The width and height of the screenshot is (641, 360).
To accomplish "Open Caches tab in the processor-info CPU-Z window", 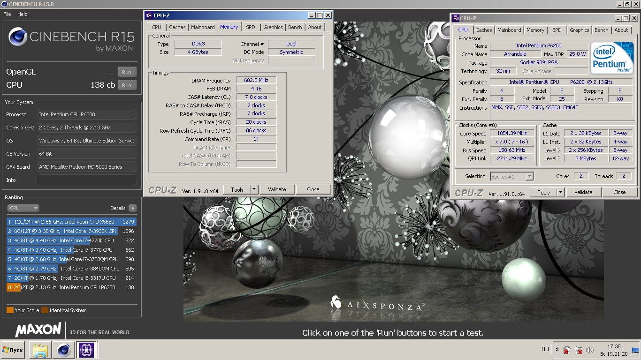I will coord(484,30).
